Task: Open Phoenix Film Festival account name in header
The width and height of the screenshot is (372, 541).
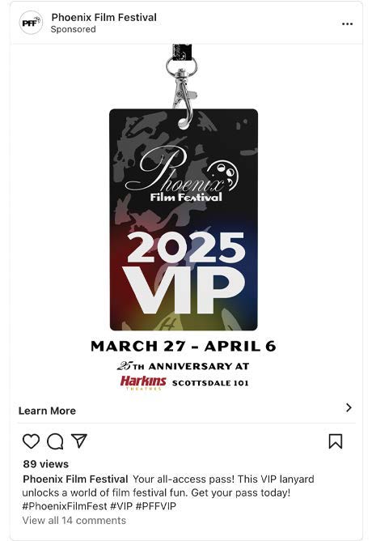Action: pyautogui.click(x=104, y=17)
